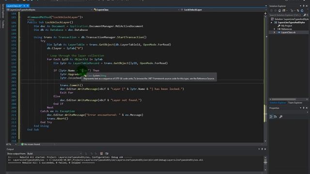Open the Server Explorer side tab
310x174 pixels.
coord(3,11)
